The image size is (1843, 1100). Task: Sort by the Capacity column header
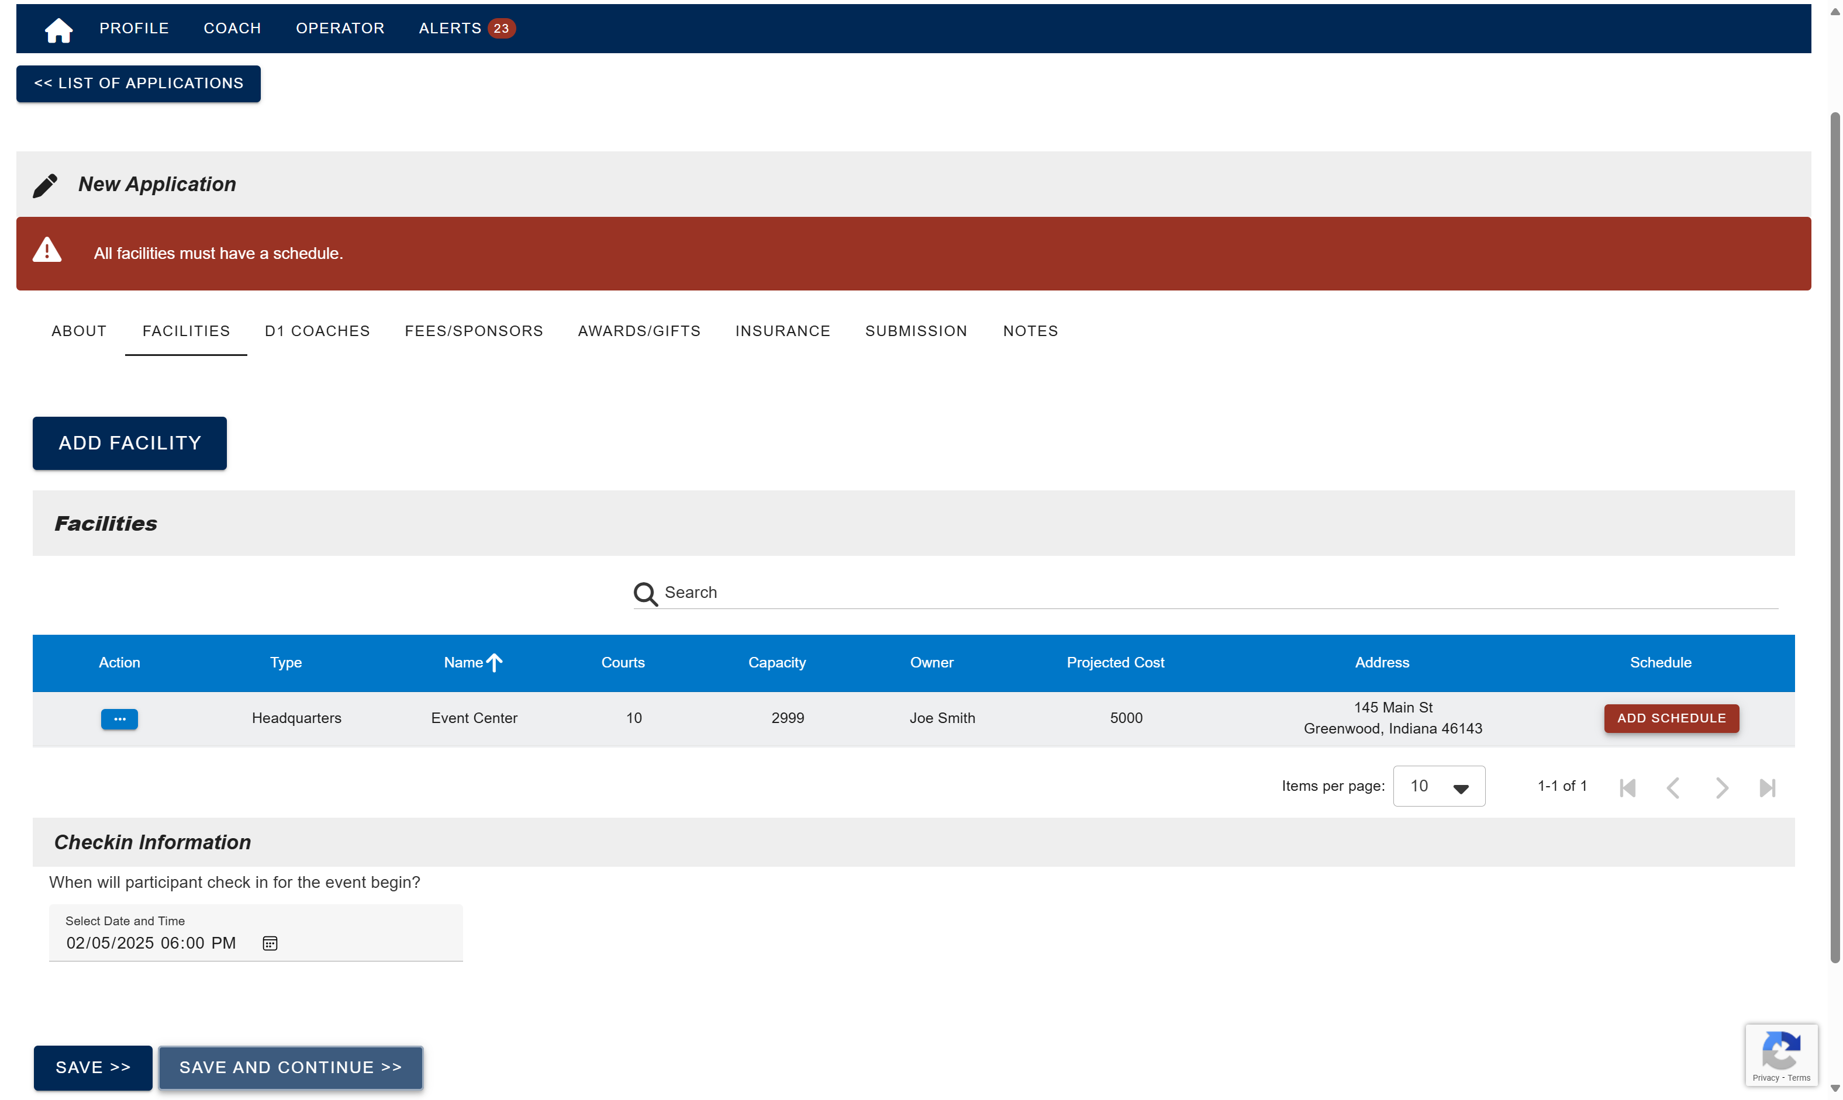pyautogui.click(x=776, y=663)
